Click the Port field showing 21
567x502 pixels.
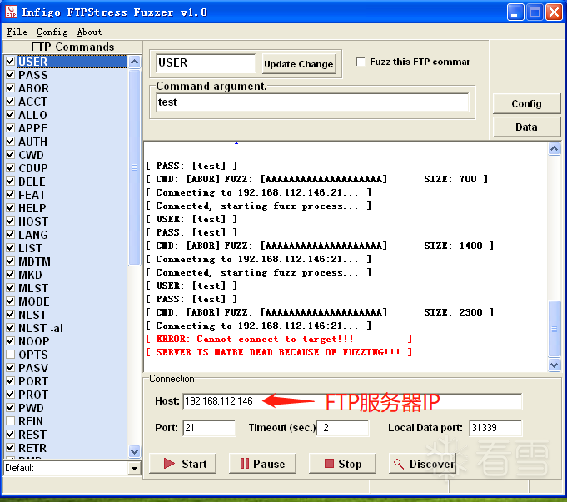(209, 428)
